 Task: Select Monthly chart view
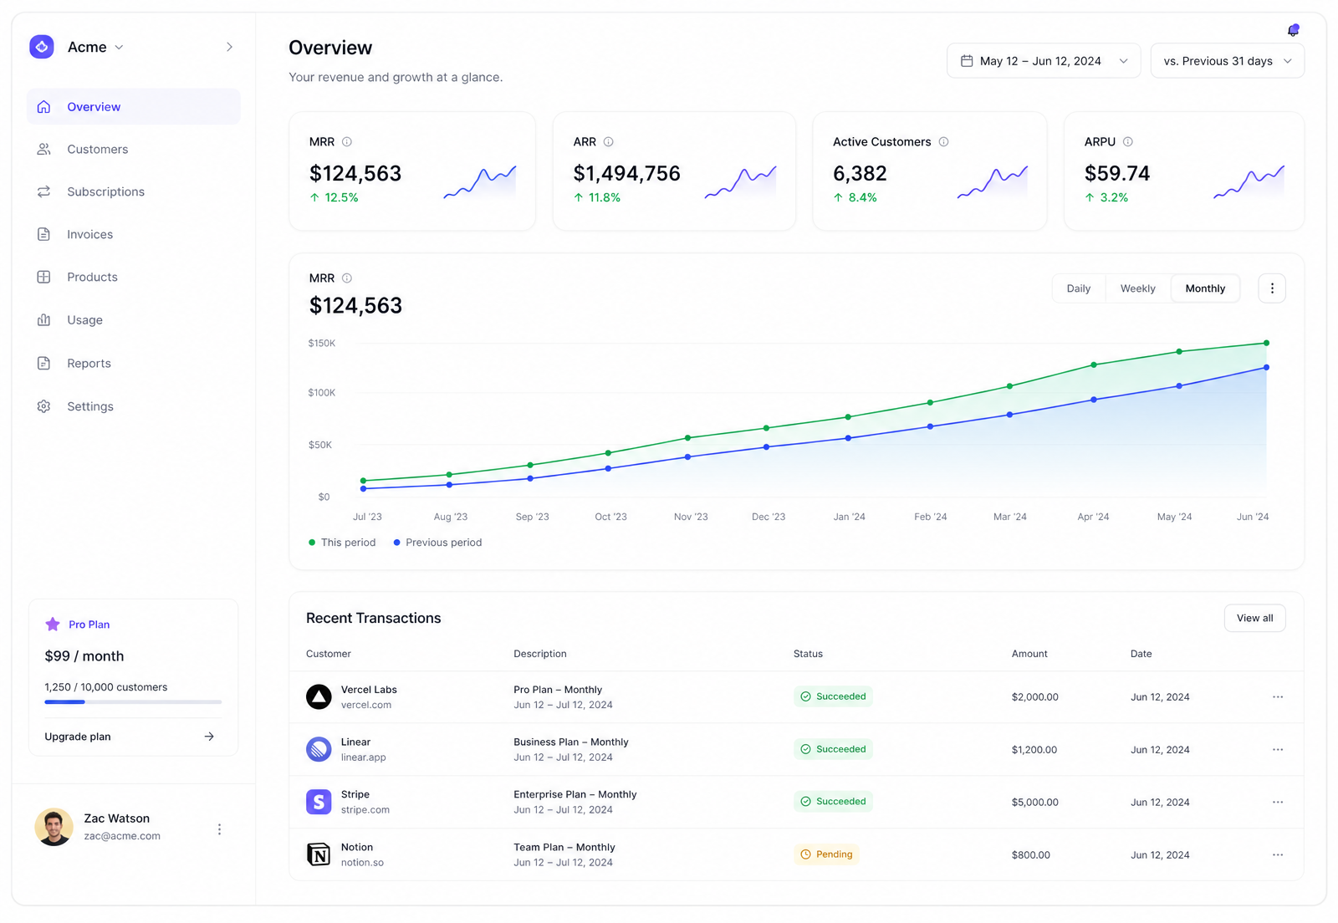tap(1205, 288)
